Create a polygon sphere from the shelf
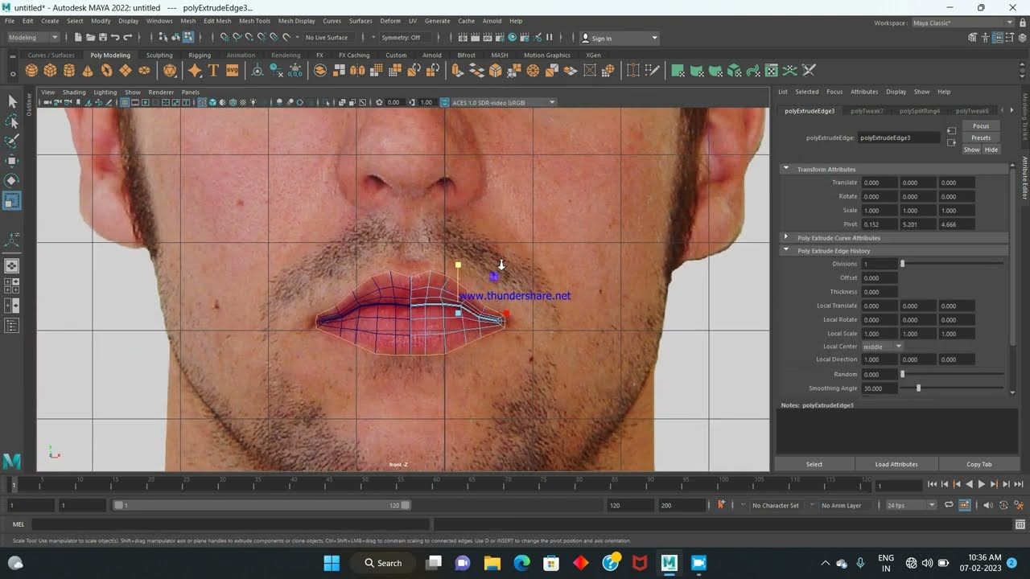The height and width of the screenshot is (579, 1030). (x=31, y=71)
